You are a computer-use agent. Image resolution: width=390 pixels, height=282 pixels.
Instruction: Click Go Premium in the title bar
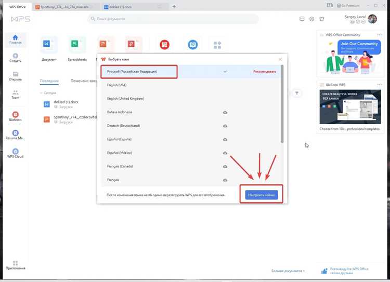348,6
